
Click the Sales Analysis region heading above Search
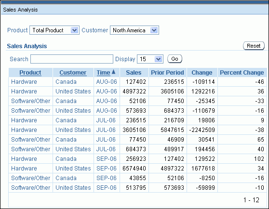coord(27,46)
